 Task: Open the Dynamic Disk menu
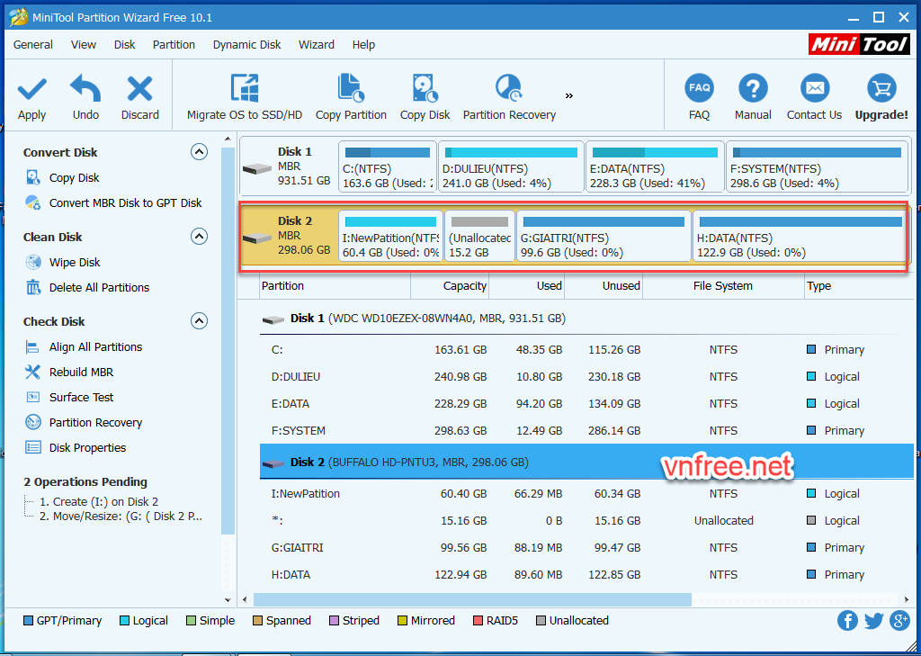(246, 44)
